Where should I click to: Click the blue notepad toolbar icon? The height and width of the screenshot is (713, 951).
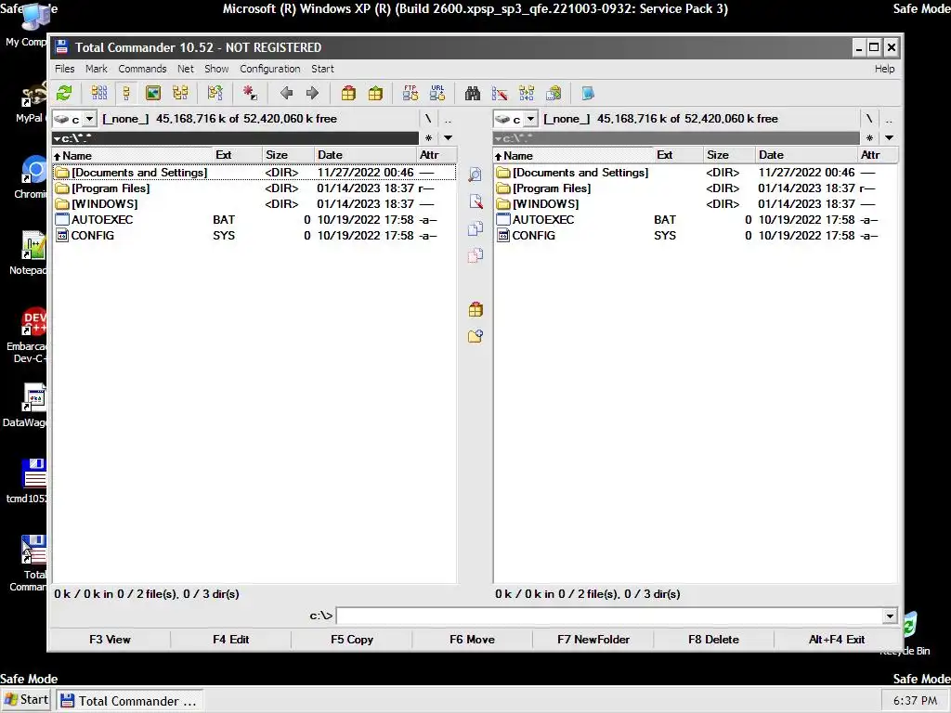[x=588, y=93]
